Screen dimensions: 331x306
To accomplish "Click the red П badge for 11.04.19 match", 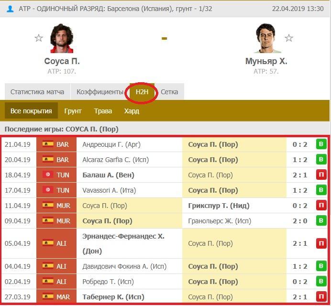I will (x=321, y=205).
